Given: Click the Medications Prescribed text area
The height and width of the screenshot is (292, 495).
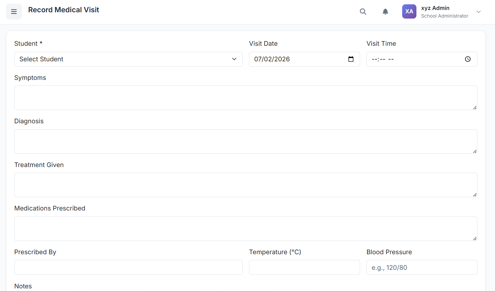Looking at the screenshot, I should point(245,229).
